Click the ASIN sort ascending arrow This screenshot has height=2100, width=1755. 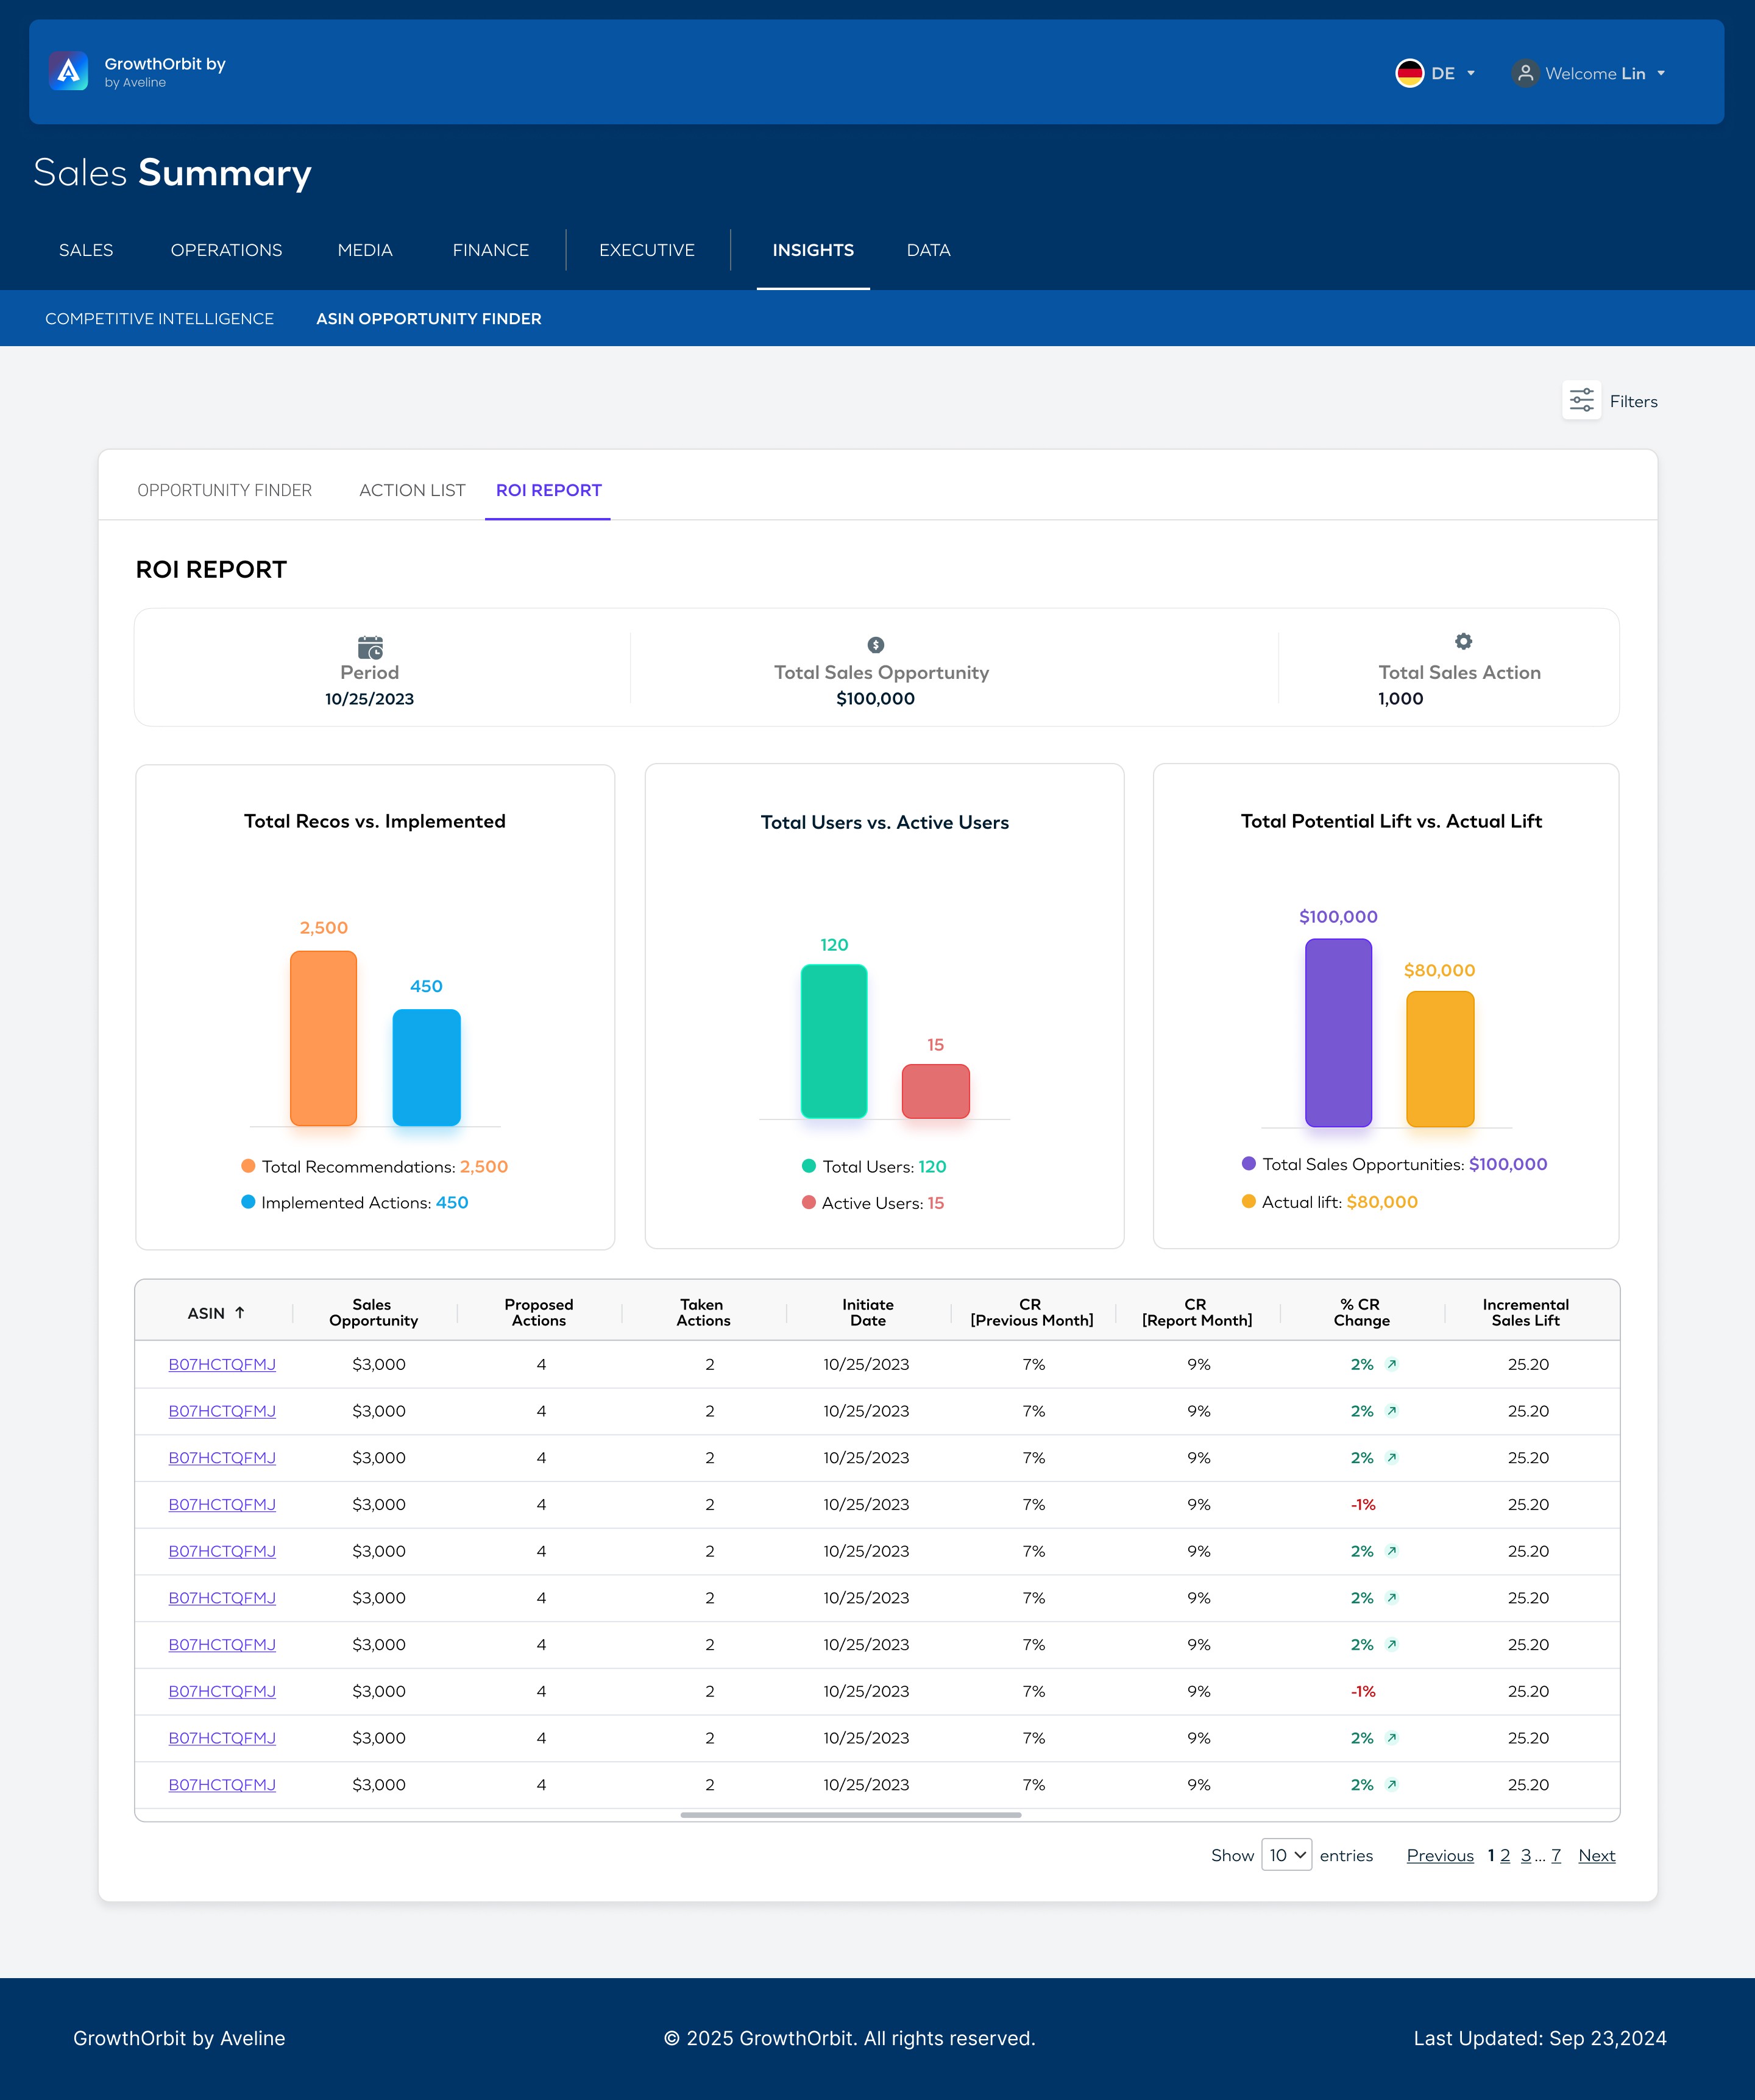[x=240, y=1312]
